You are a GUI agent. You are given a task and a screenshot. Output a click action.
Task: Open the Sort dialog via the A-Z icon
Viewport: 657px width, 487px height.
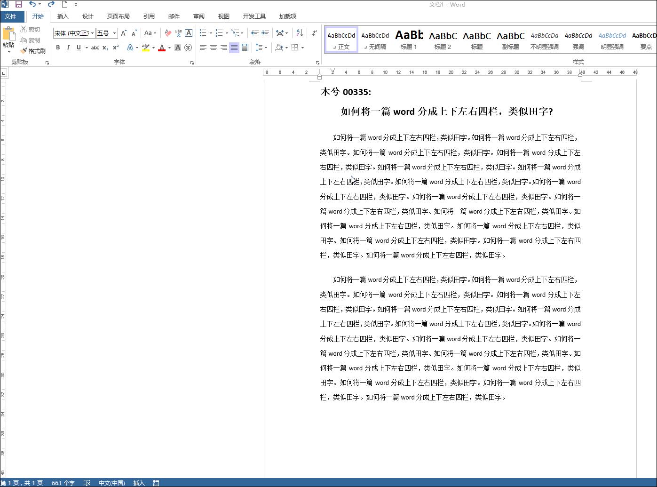coord(300,33)
